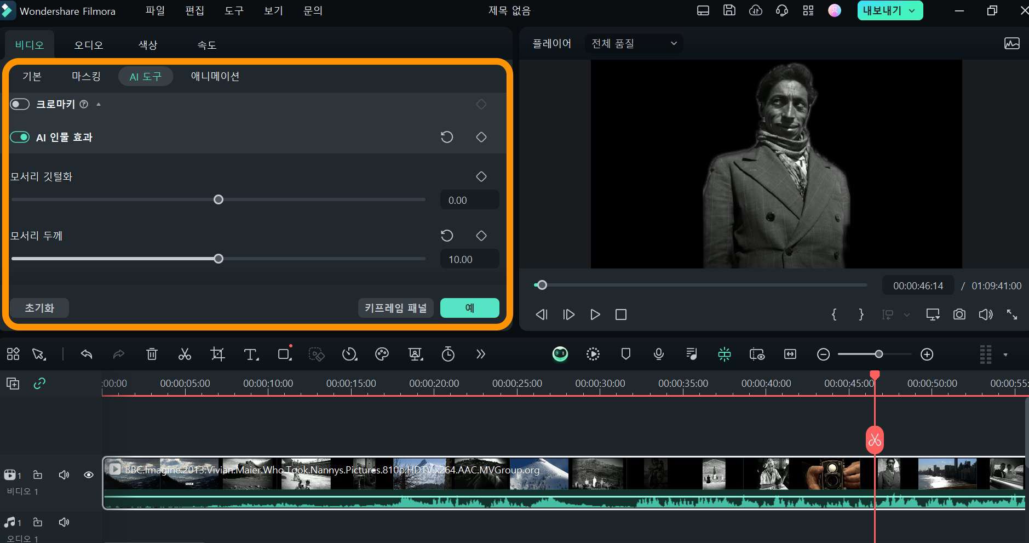Switch to the 오디오 tab
The image size is (1029, 543).
click(x=89, y=45)
